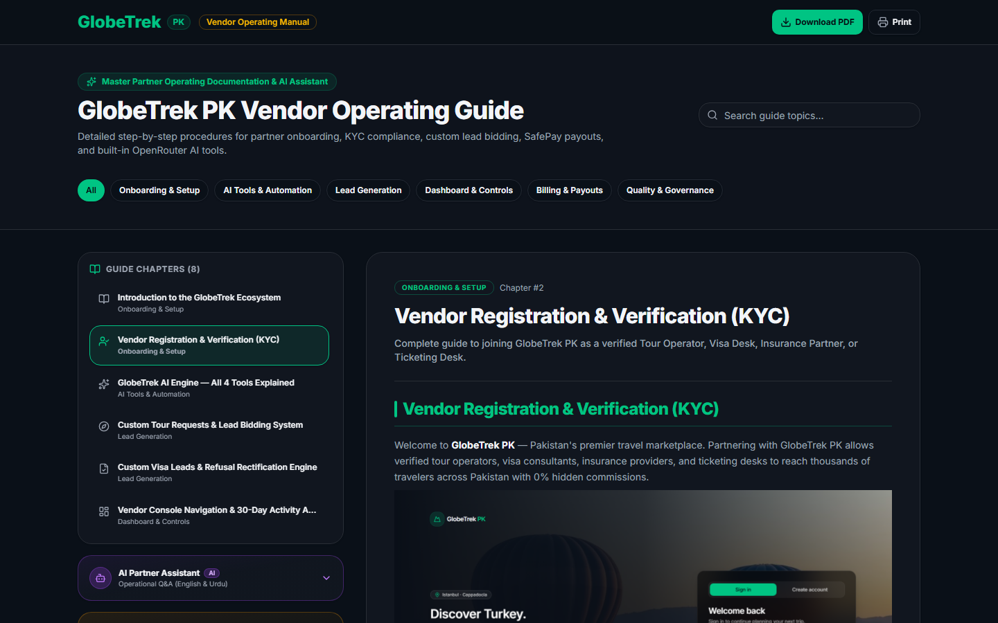Print the vendor guide
998x623 pixels.
click(x=894, y=22)
